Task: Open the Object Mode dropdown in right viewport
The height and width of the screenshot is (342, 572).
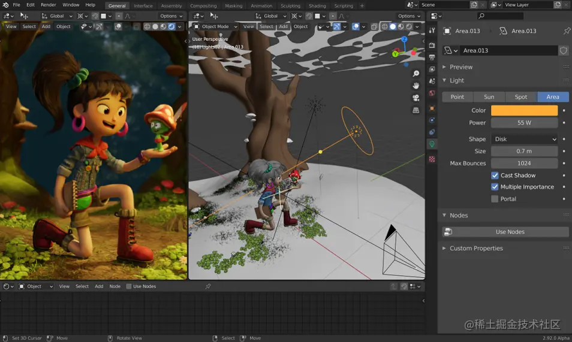Action: (215, 26)
